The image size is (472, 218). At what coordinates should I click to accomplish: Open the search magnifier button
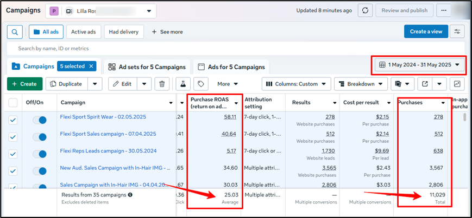(15, 32)
